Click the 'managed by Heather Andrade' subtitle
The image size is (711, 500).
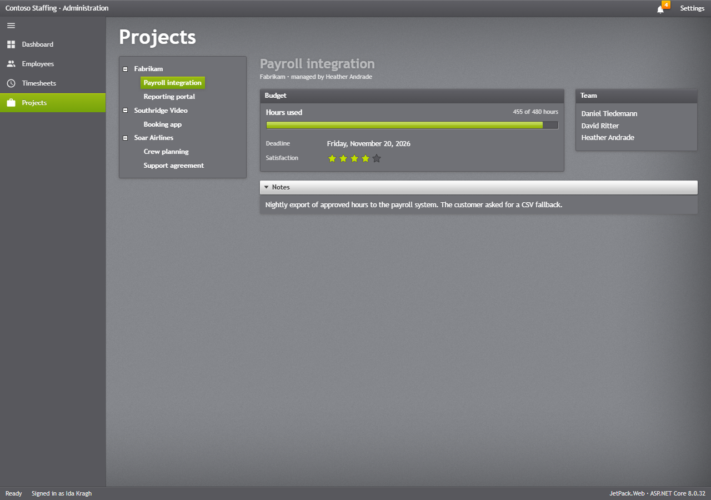pyautogui.click(x=332, y=77)
